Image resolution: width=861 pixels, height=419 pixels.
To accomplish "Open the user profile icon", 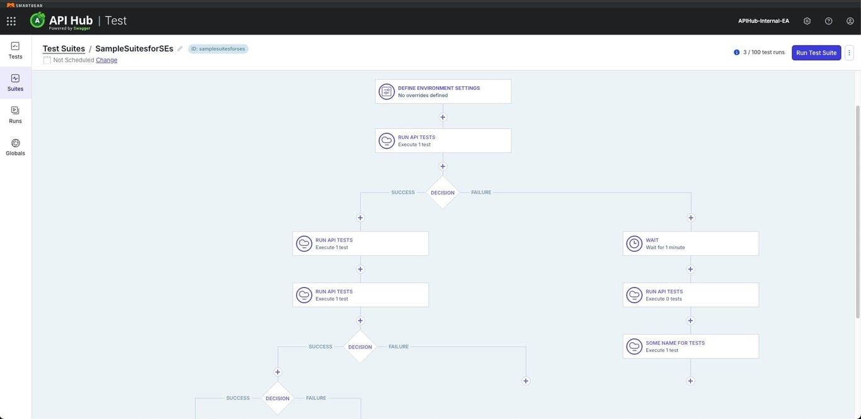I will pyautogui.click(x=850, y=21).
